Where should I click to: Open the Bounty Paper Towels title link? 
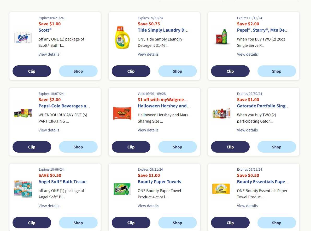(159, 182)
